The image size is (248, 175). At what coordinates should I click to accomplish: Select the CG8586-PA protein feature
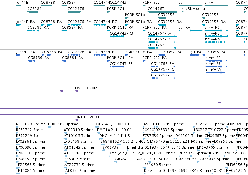(31, 61)
